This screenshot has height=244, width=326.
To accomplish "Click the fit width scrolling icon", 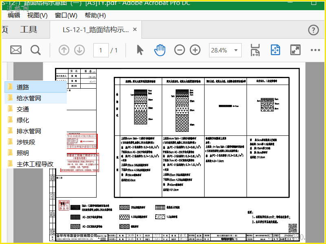I will point(255,50).
